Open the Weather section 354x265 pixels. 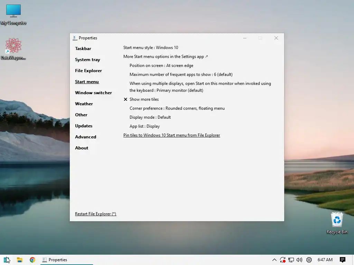point(84,104)
